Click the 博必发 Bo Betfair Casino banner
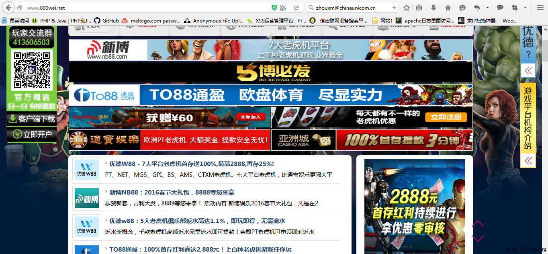Image resolution: width=548 pixels, height=254 pixels. 271,72
